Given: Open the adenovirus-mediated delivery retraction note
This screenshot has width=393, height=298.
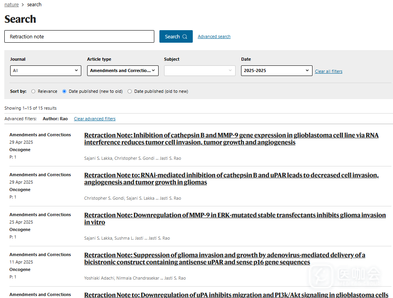Looking at the screenshot, I should (x=224, y=258).
